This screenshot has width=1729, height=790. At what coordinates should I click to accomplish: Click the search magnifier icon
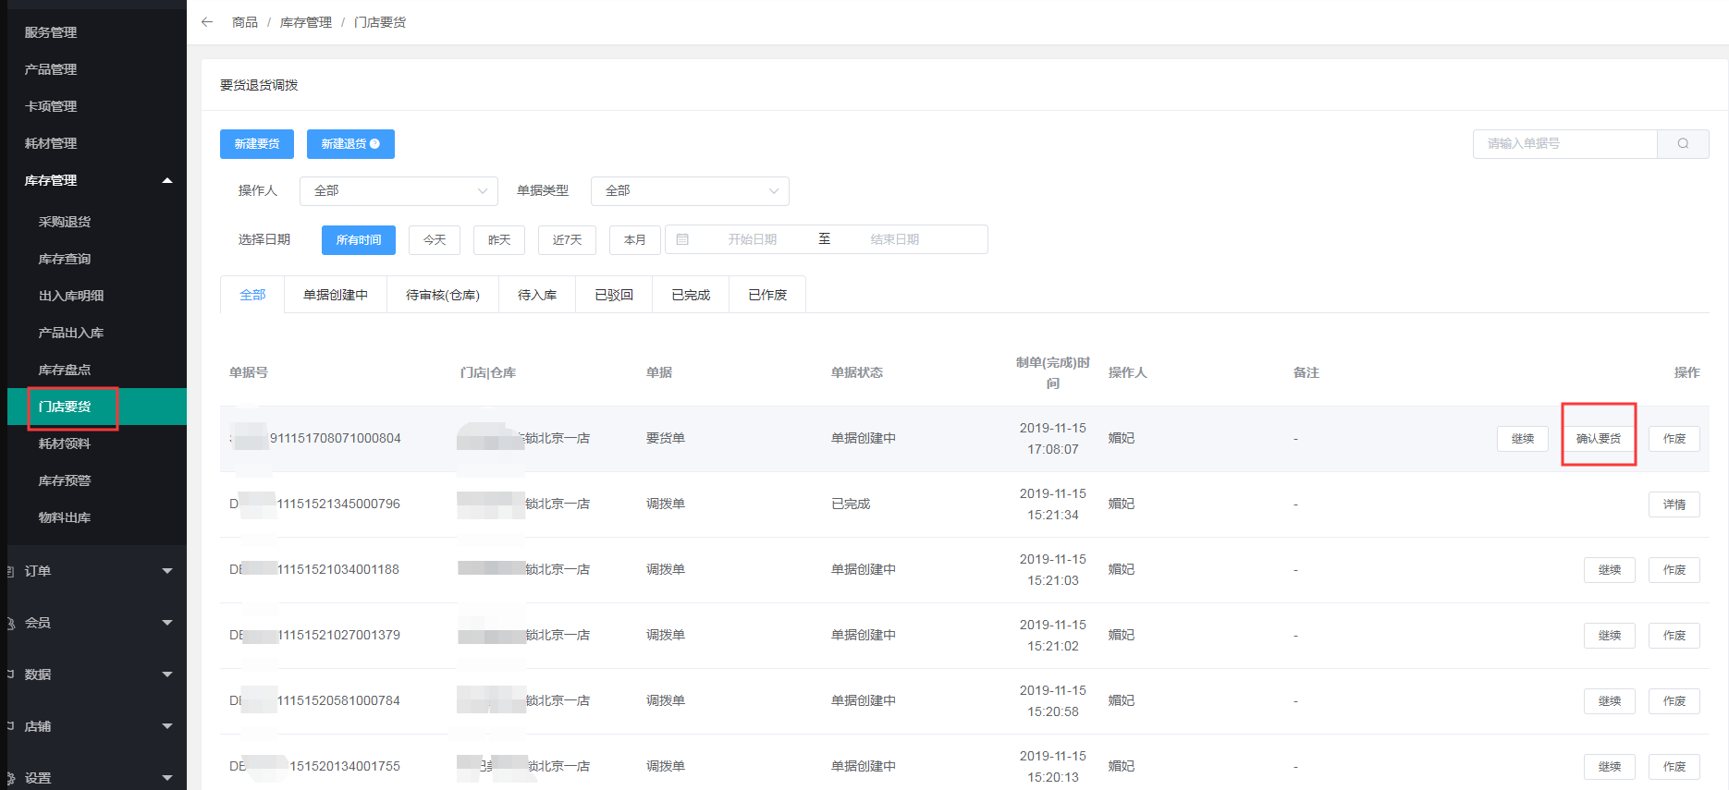(x=1683, y=143)
